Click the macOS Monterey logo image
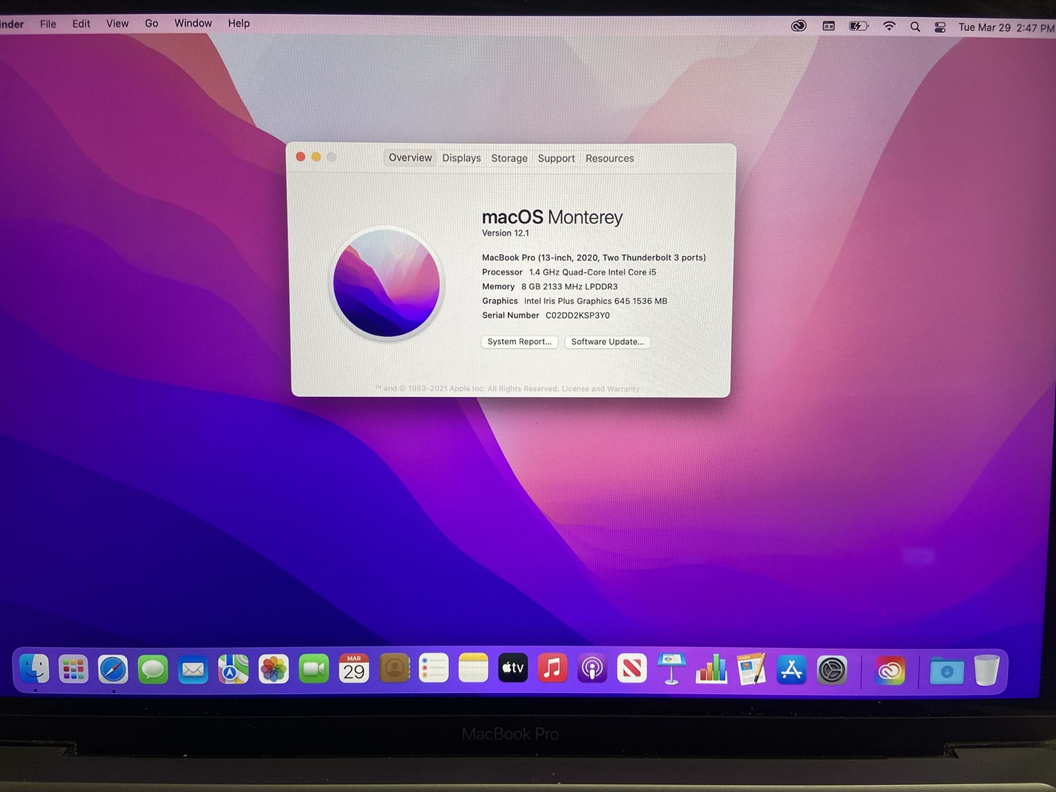 tap(386, 283)
